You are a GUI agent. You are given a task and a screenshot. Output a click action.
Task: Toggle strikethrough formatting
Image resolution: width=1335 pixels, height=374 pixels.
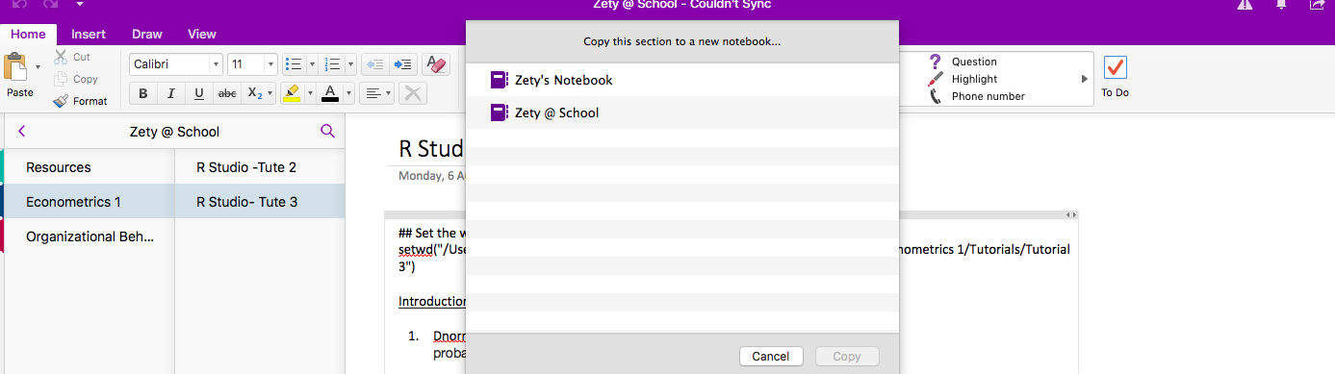pyautogui.click(x=227, y=93)
